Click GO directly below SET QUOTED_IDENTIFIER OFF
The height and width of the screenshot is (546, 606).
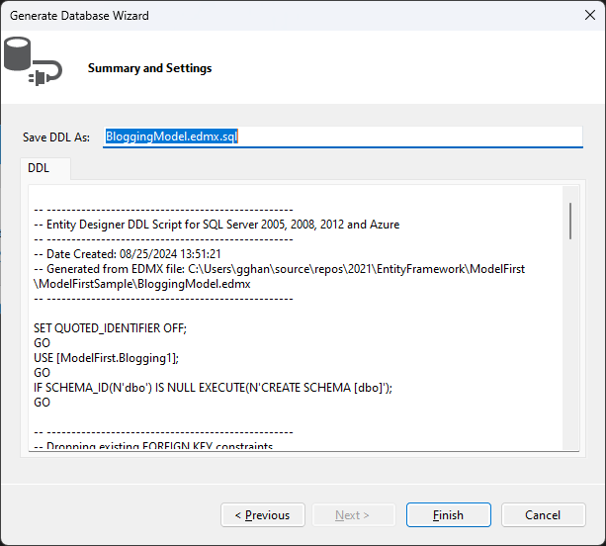click(x=42, y=343)
